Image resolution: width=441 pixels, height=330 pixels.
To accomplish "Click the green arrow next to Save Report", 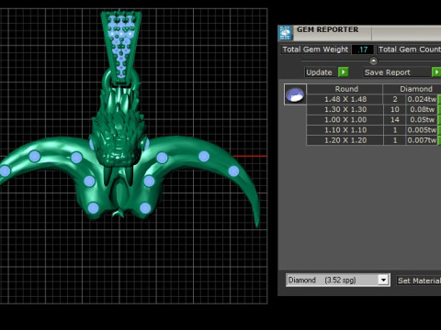I will point(436,72).
